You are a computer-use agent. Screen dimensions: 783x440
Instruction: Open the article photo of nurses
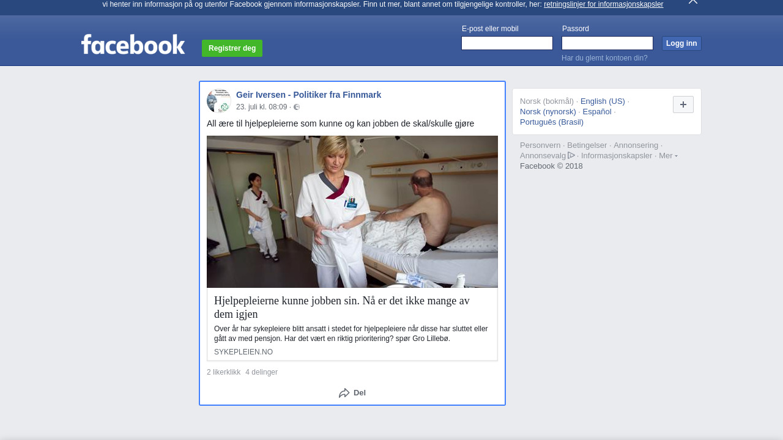click(352, 211)
